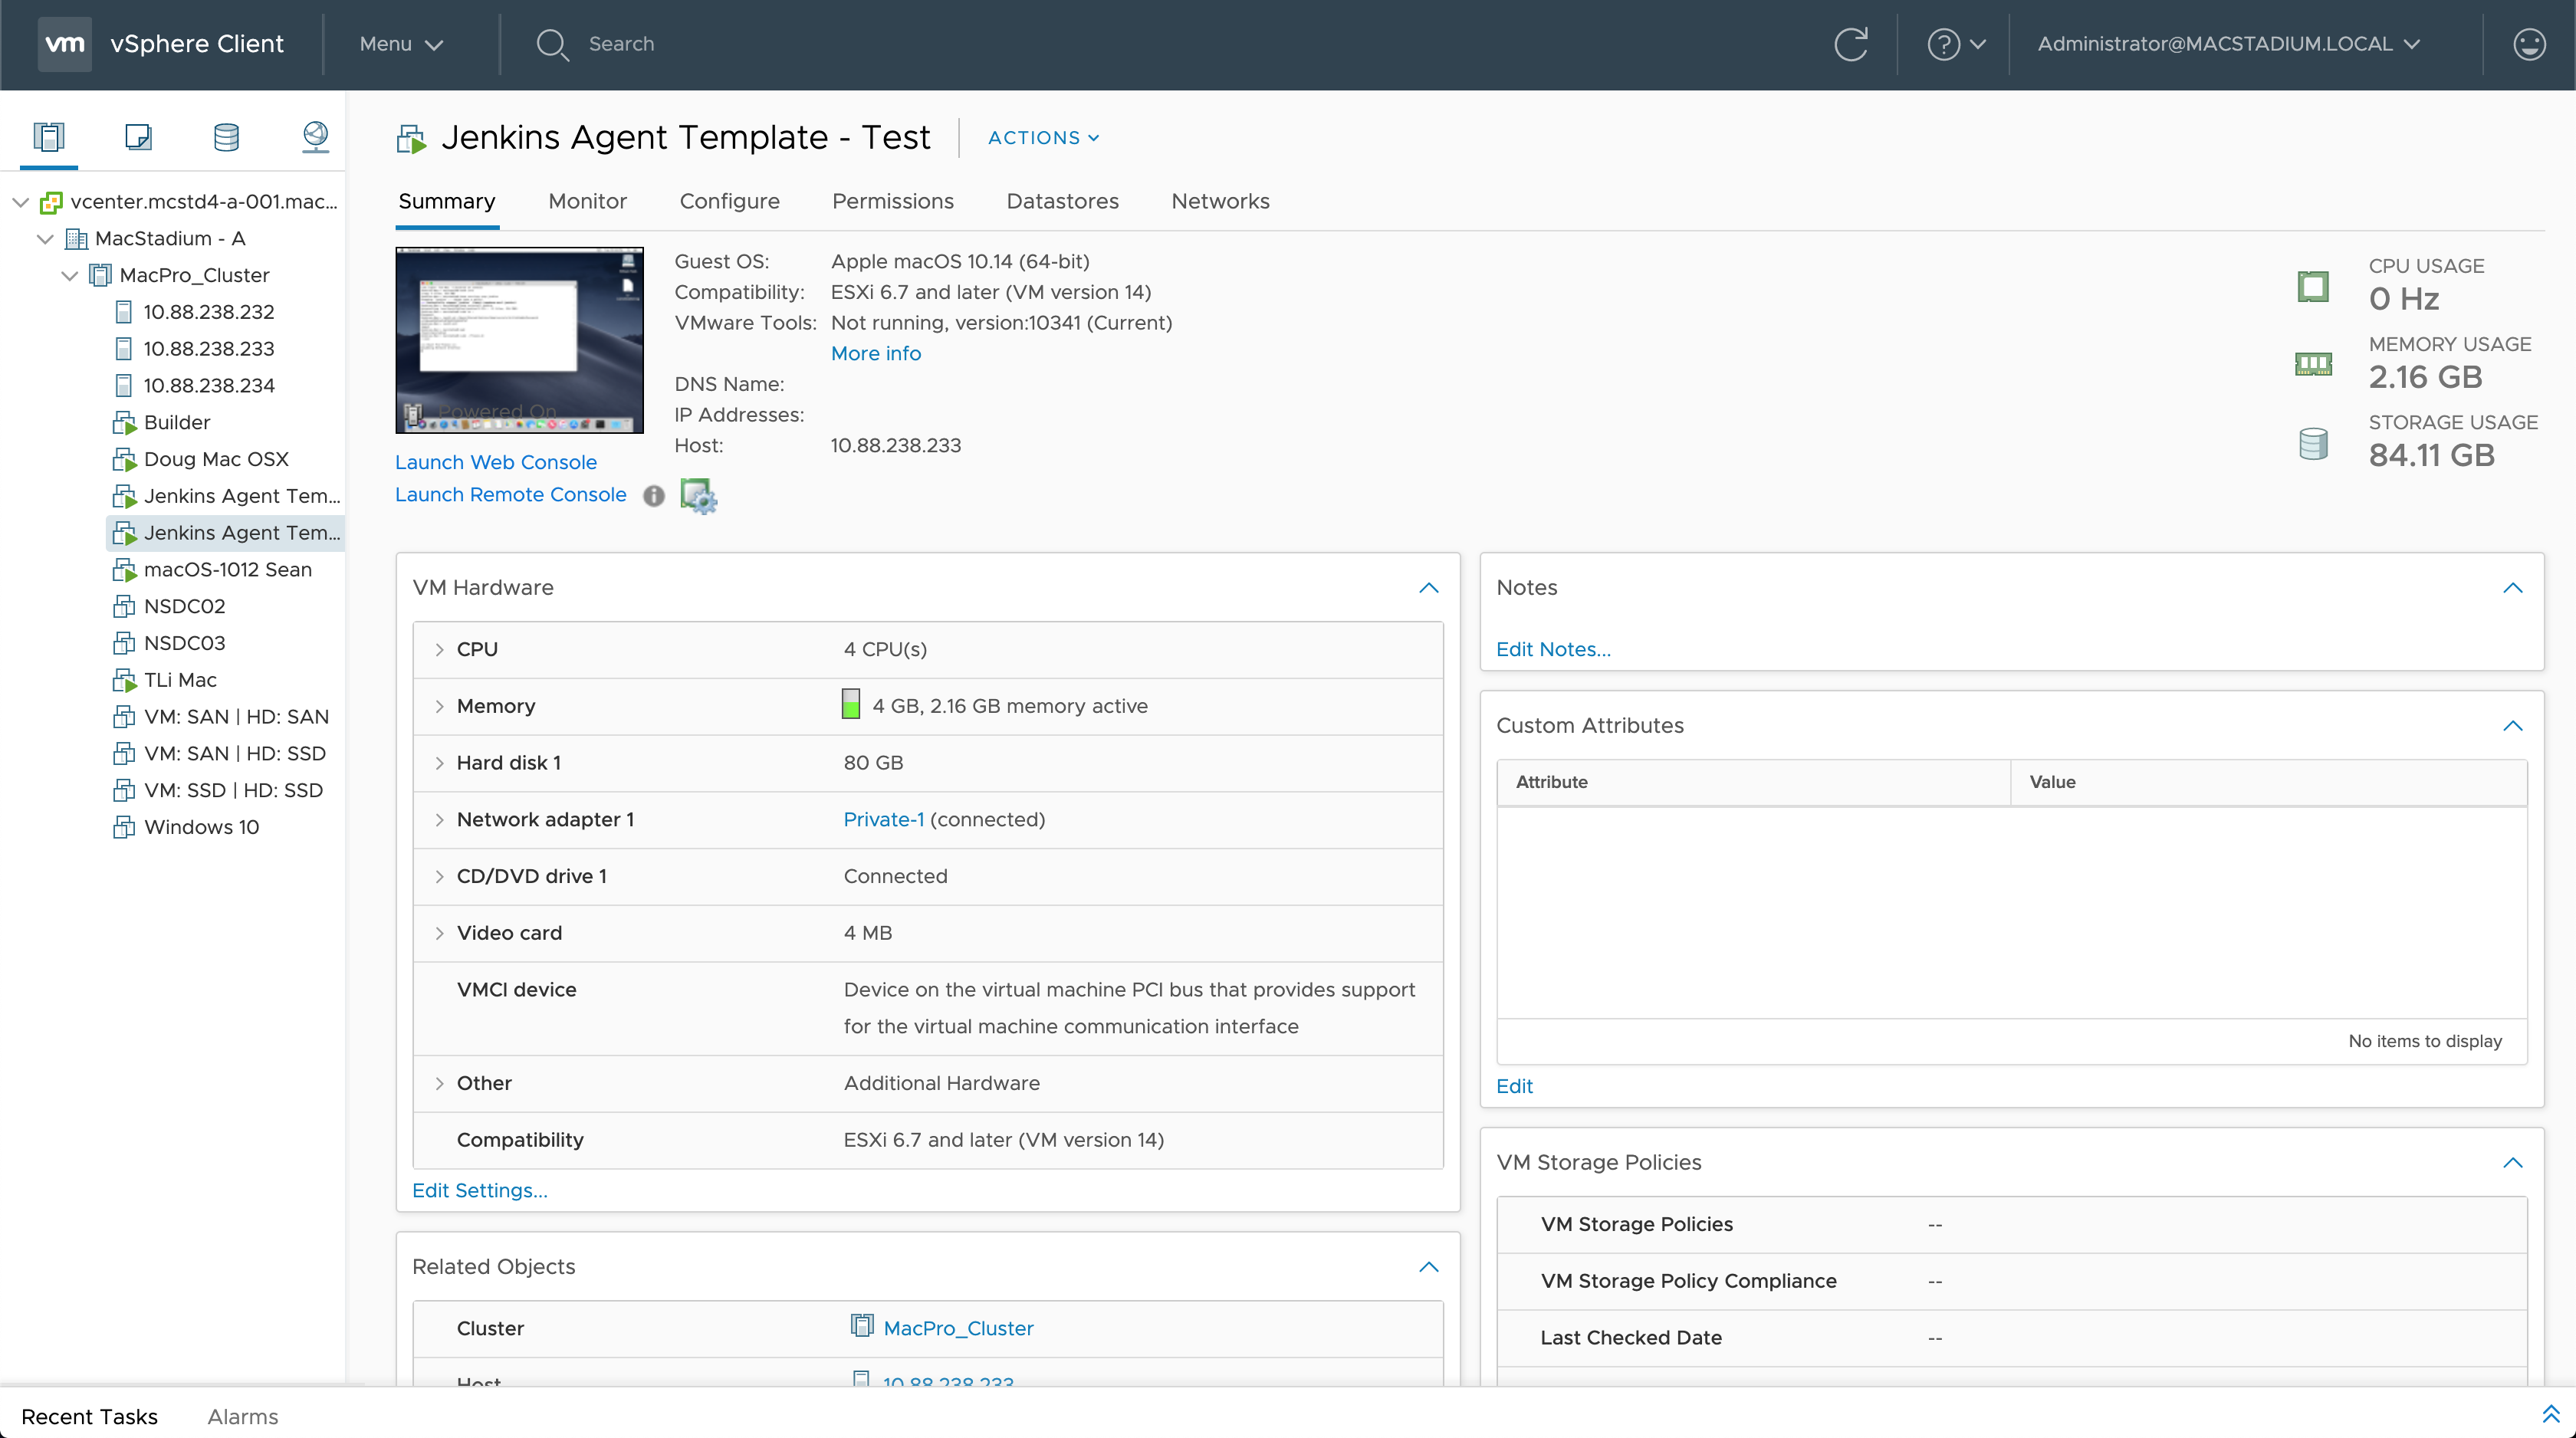The height and width of the screenshot is (1438, 2576).
Task: Click the info icon beside Launch Remote Console
Action: click(x=654, y=496)
